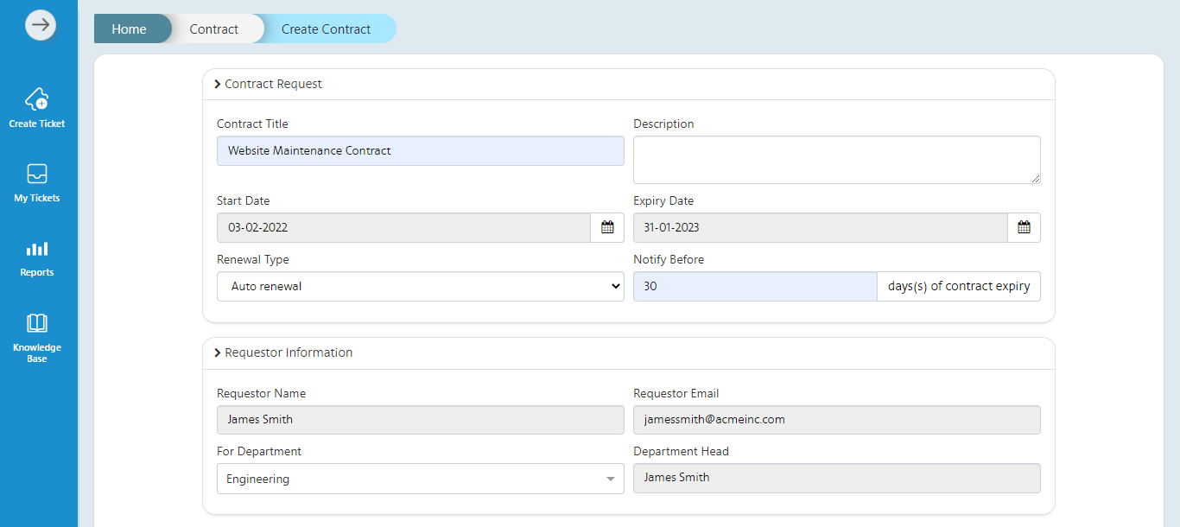Image resolution: width=1180 pixels, height=527 pixels.
Task: Collapse the Requestor Information section
Action: [x=218, y=353]
